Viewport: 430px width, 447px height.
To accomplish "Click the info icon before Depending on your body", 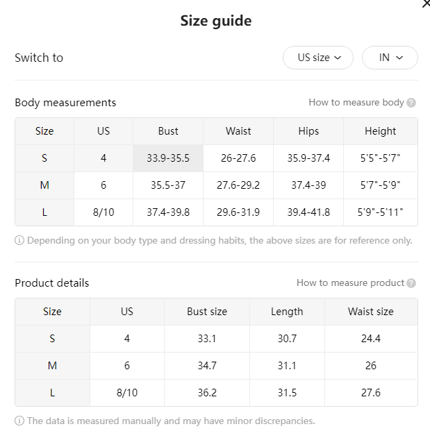I will (x=19, y=240).
